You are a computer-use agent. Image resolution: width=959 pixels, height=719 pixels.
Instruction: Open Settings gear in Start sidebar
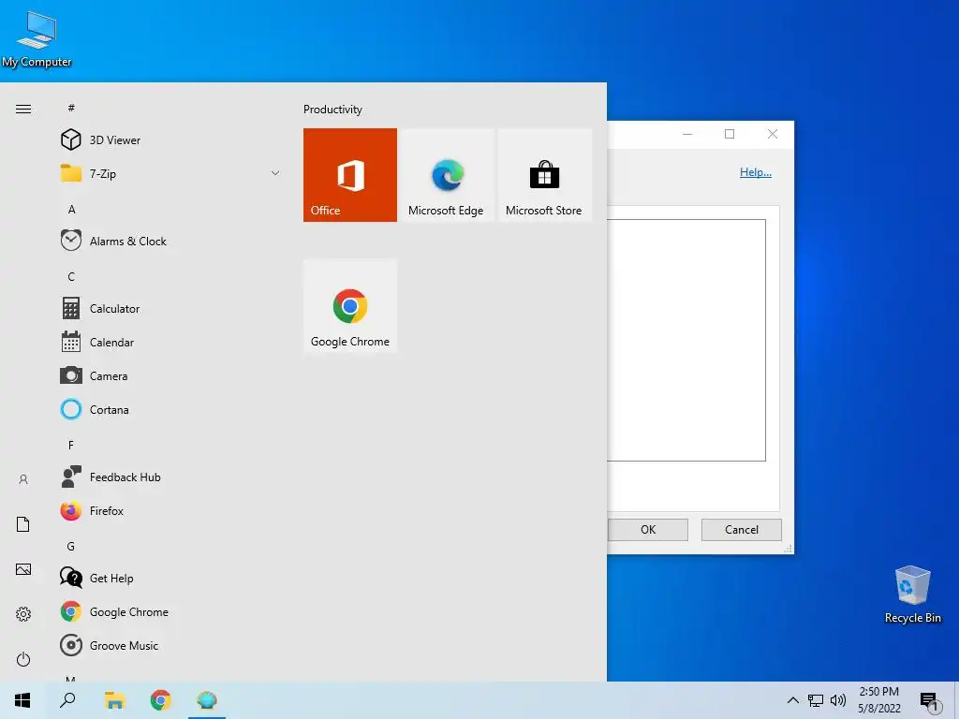23,614
